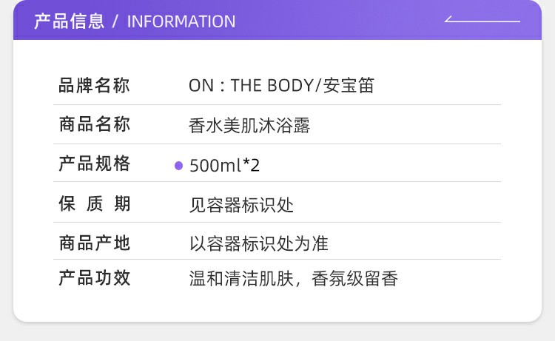
Task: Click the purple bullet dot beside 500ml*2
Action: coord(178,165)
